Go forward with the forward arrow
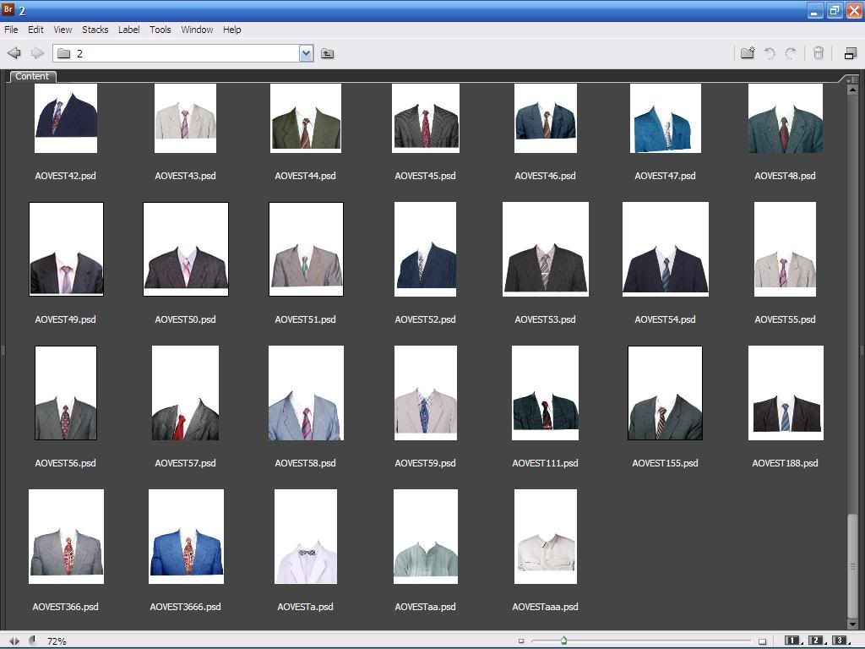This screenshot has height=649, width=865. pos(37,53)
